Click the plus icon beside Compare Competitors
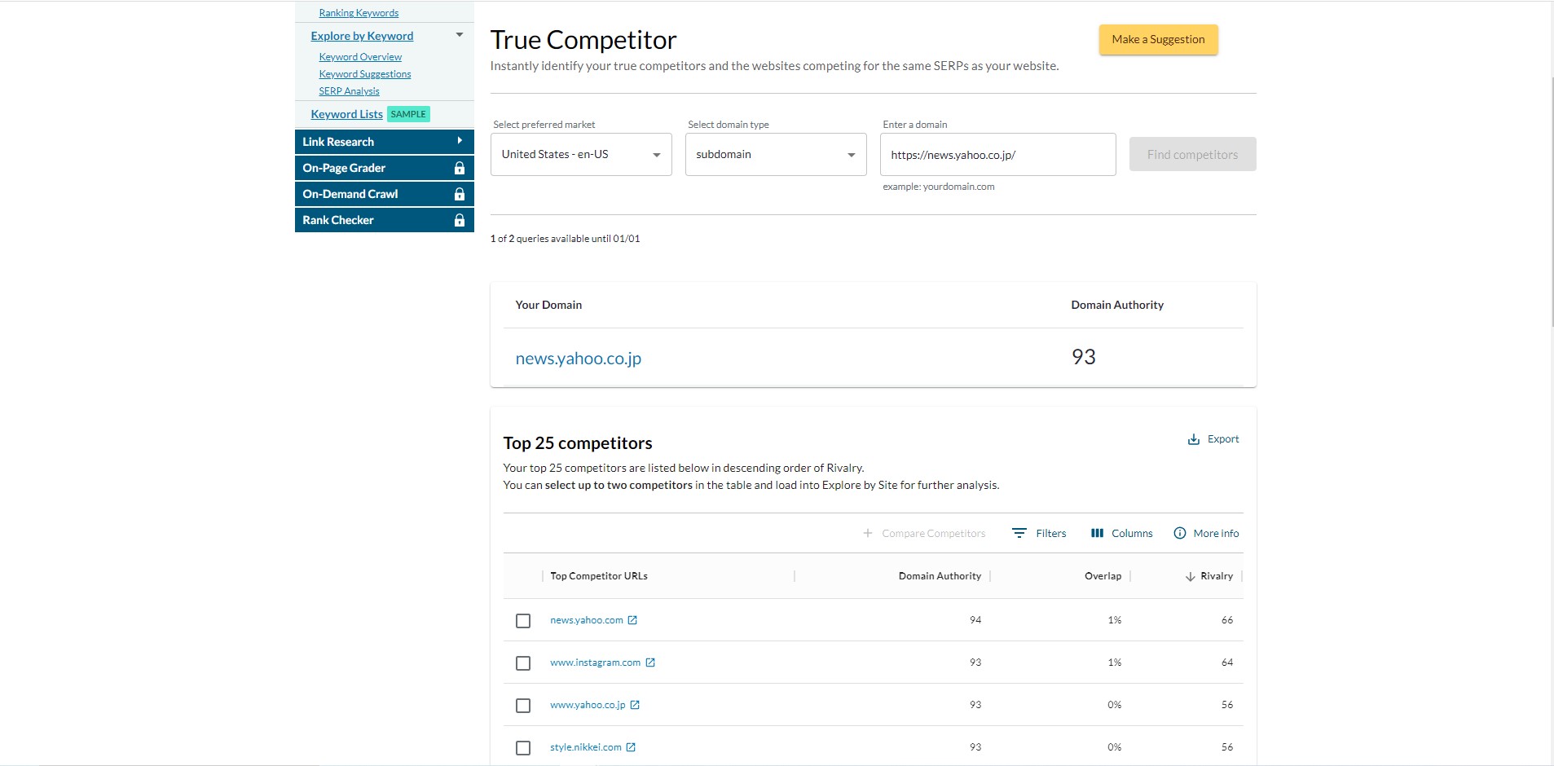The width and height of the screenshot is (1554, 766). click(868, 533)
